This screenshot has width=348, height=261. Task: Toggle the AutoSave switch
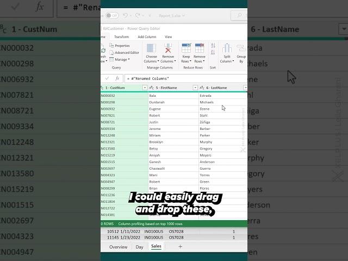point(111,15)
